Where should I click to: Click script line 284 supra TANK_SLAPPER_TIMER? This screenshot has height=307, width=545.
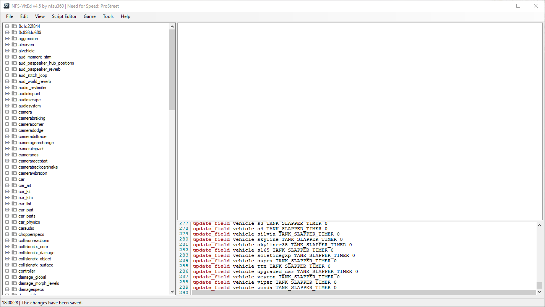click(x=265, y=261)
